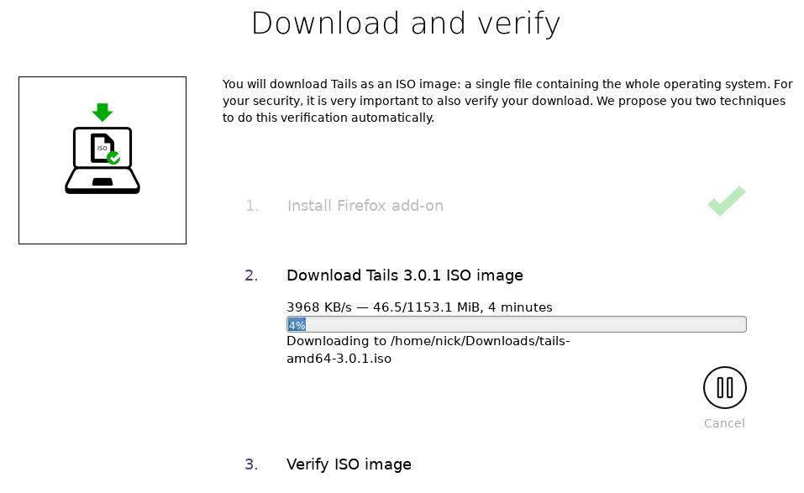804x493 pixels.
Task: Click the 4% download progress bar
Action: pos(516,324)
